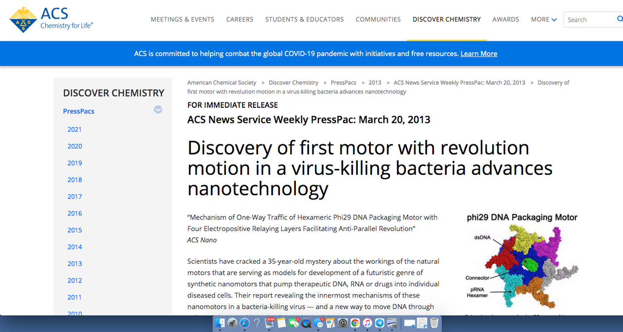The height and width of the screenshot is (332, 623).
Task: Select 2012 in the PressPacs sidebar
Action: point(74,280)
